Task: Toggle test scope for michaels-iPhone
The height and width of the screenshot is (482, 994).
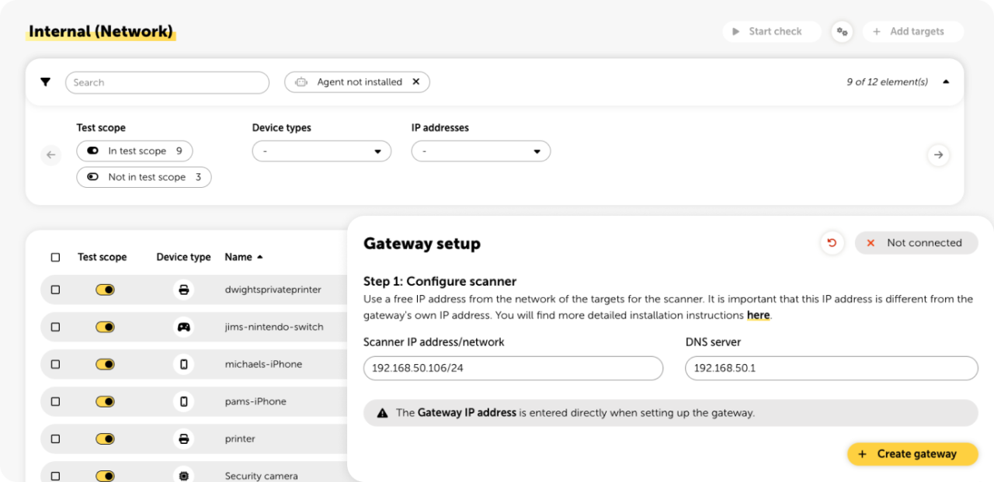Action: (105, 364)
